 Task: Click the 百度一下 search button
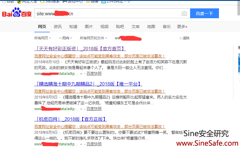[x=204, y=14]
